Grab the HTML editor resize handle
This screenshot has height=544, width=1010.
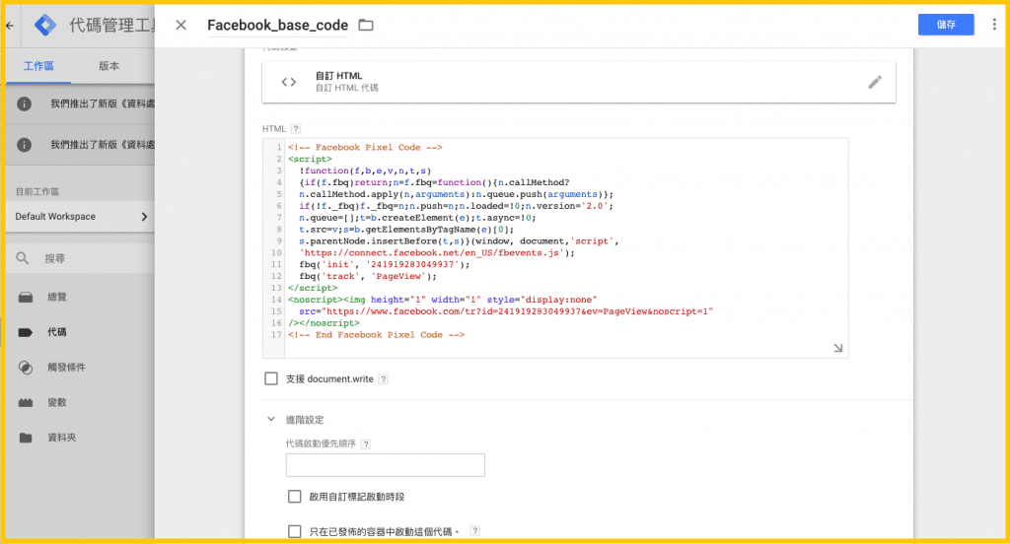(837, 348)
